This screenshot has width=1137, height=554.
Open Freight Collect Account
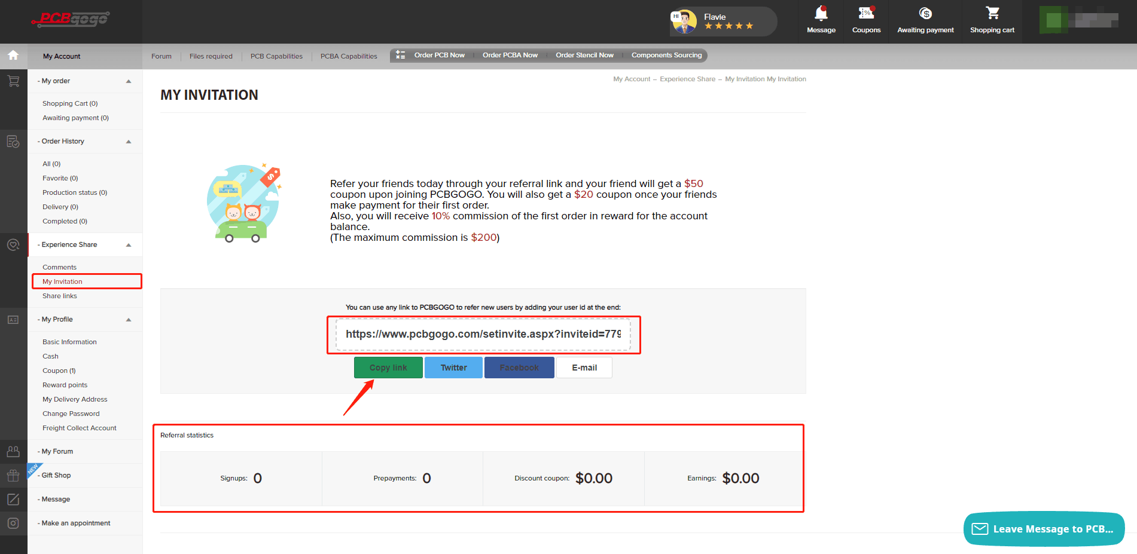(80, 428)
